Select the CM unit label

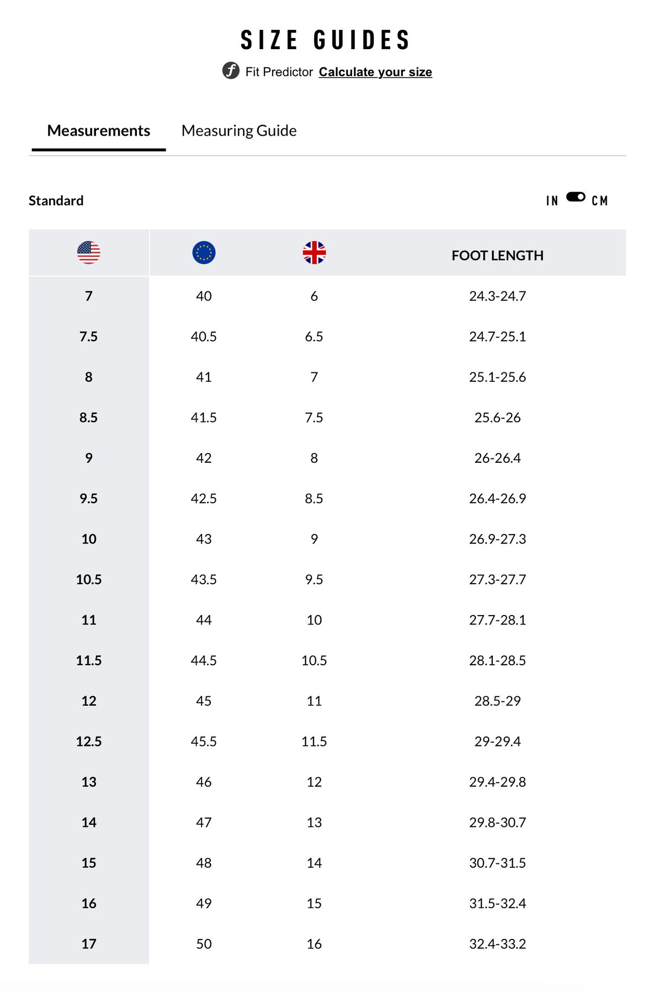click(x=599, y=201)
